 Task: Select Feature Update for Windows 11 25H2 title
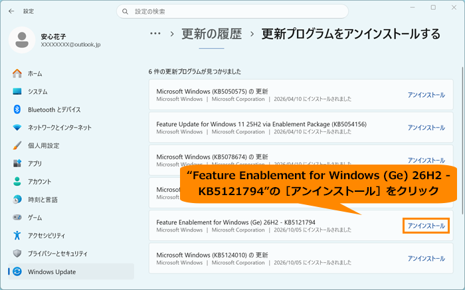tap(261, 124)
